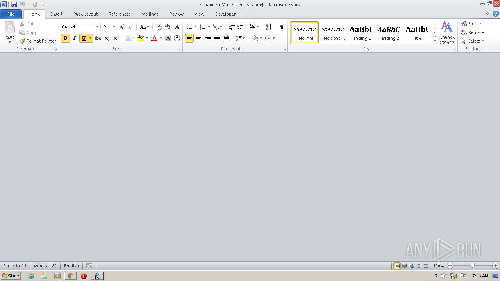Toggle Bold formatting
This screenshot has height=281, width=500.
[x=65, y=38]
